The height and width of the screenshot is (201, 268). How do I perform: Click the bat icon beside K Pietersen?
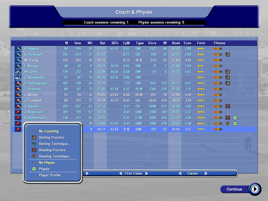[18, 54]
